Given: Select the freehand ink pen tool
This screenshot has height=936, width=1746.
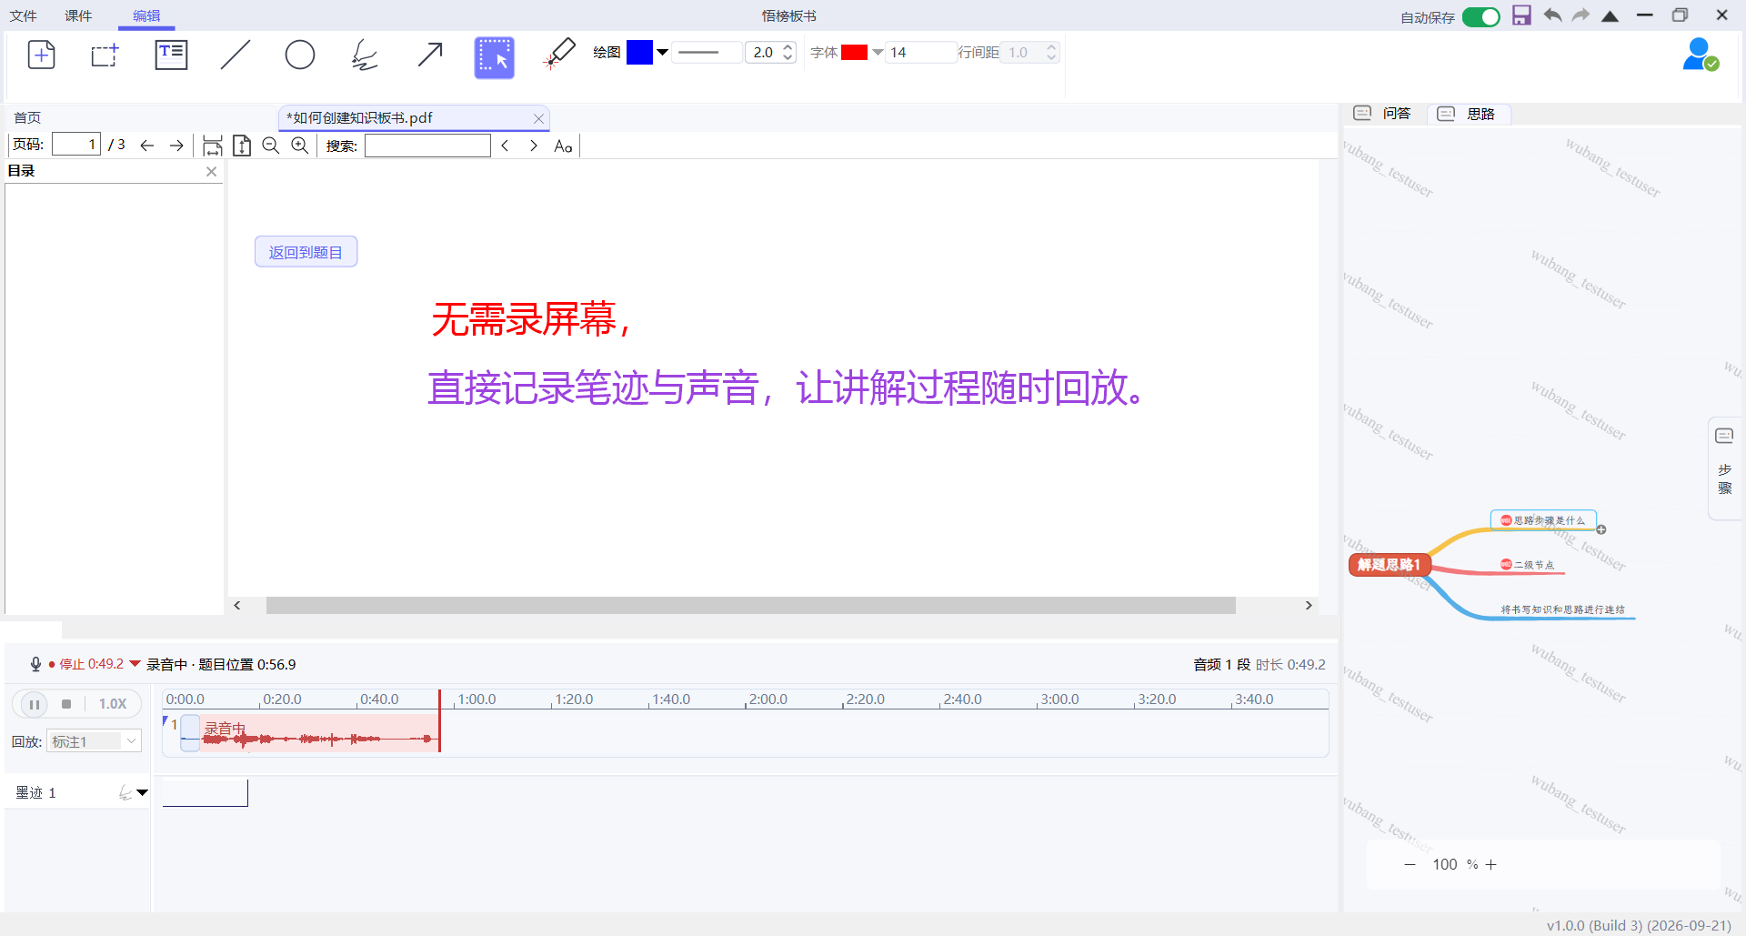Looking at the screenshot, I should pos(365,55).
